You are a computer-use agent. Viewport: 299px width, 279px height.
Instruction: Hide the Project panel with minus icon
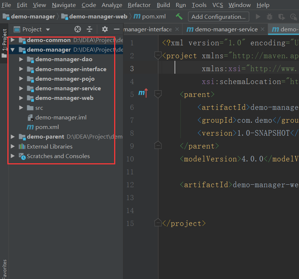click(116, 29)
